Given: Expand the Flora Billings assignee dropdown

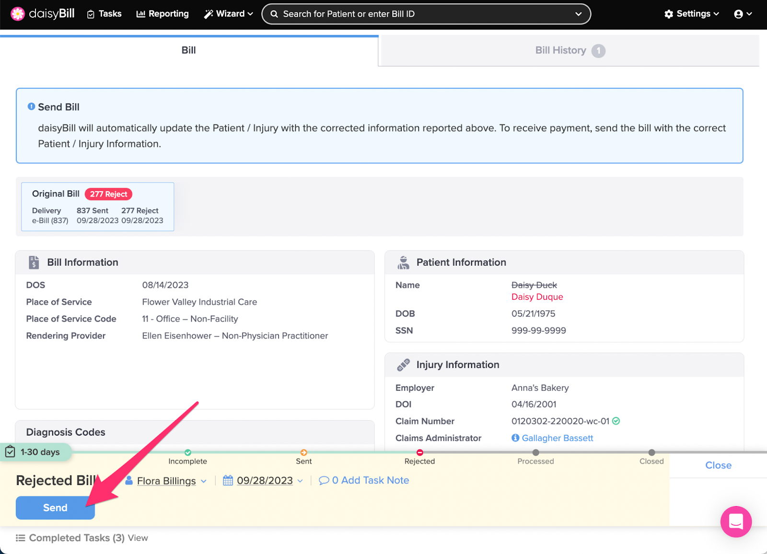Looking at the screenshot, I should (x=204, y=481).
